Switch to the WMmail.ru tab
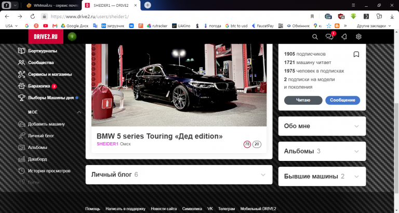The height and width of the screenshot is (213, 399). pyautogui.click(x=53, y=5)
